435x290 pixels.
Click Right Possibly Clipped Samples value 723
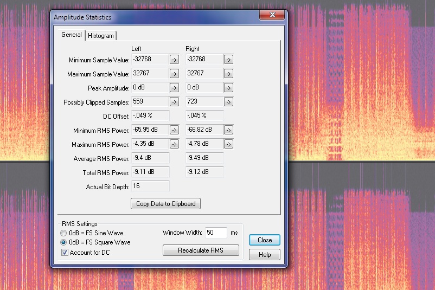(x=204, y=101)
